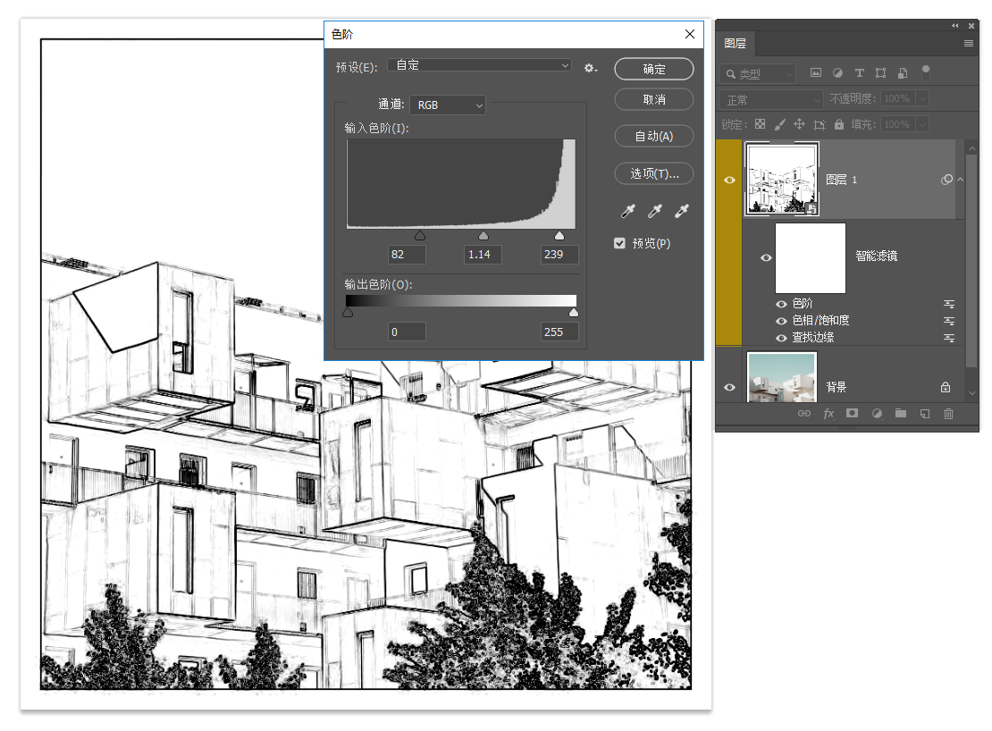
Task: Click the 确定 button
Action: (x=654, y=69)
